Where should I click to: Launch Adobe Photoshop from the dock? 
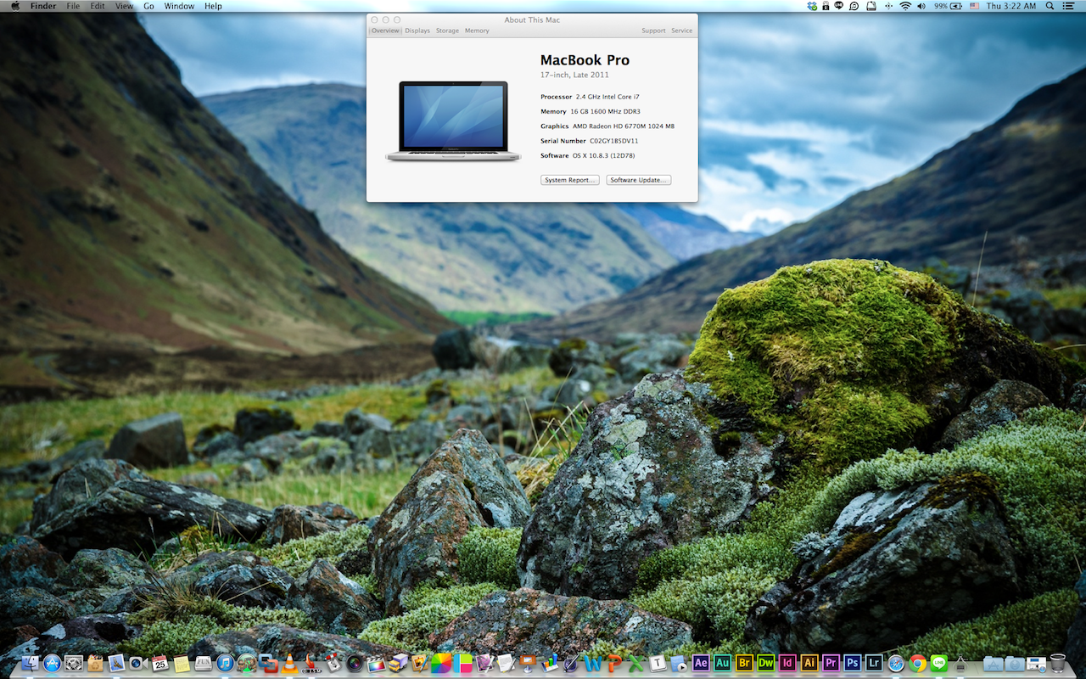(853, 663)
